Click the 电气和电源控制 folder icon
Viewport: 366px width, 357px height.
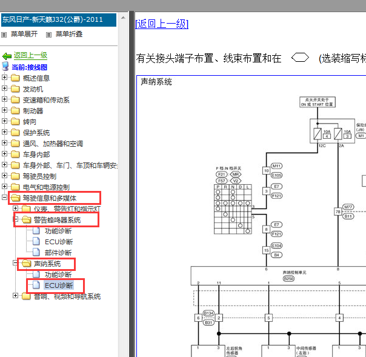coord(15,187)
